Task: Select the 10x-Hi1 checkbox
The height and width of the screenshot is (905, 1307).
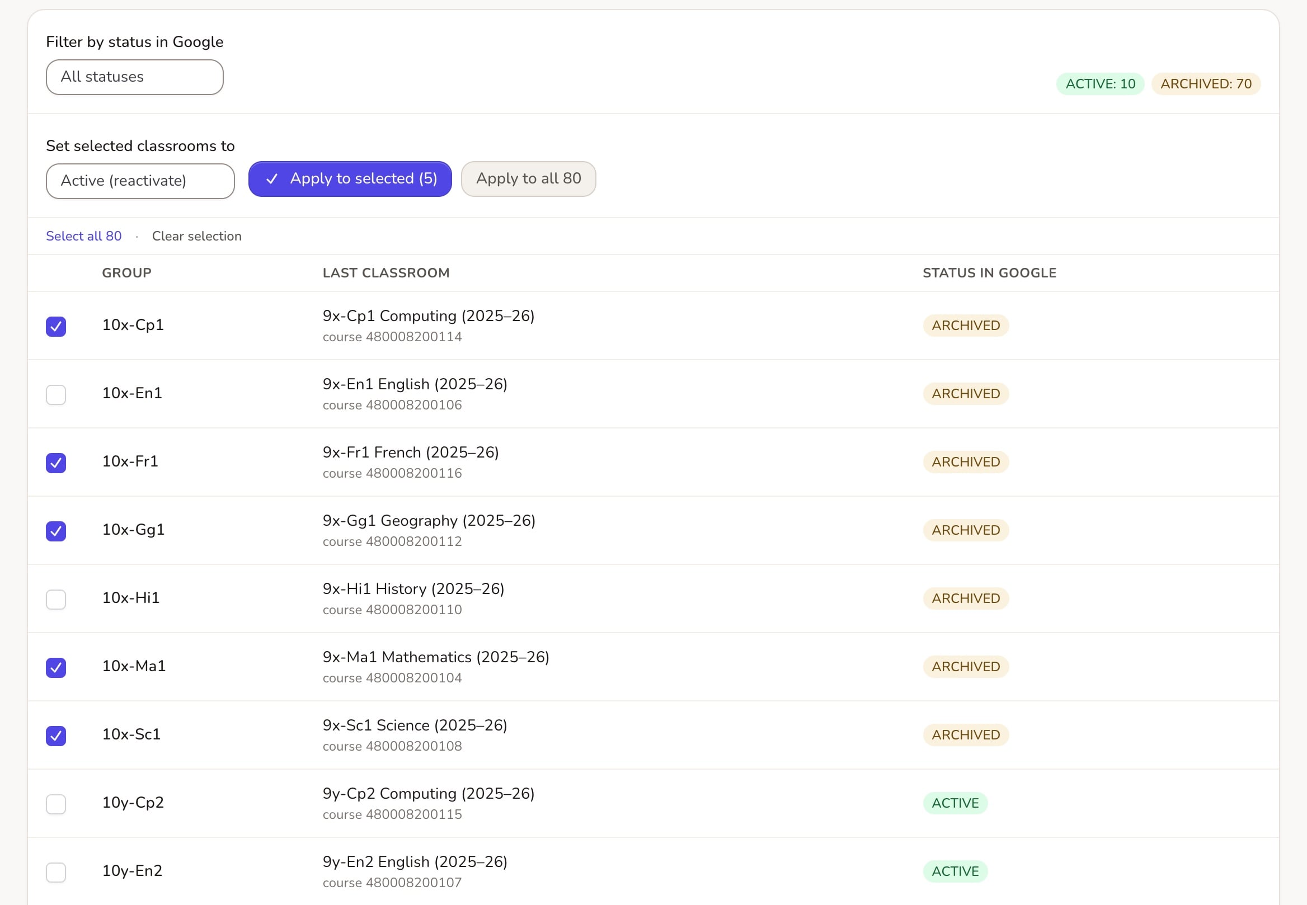Action: coord(55,599)
